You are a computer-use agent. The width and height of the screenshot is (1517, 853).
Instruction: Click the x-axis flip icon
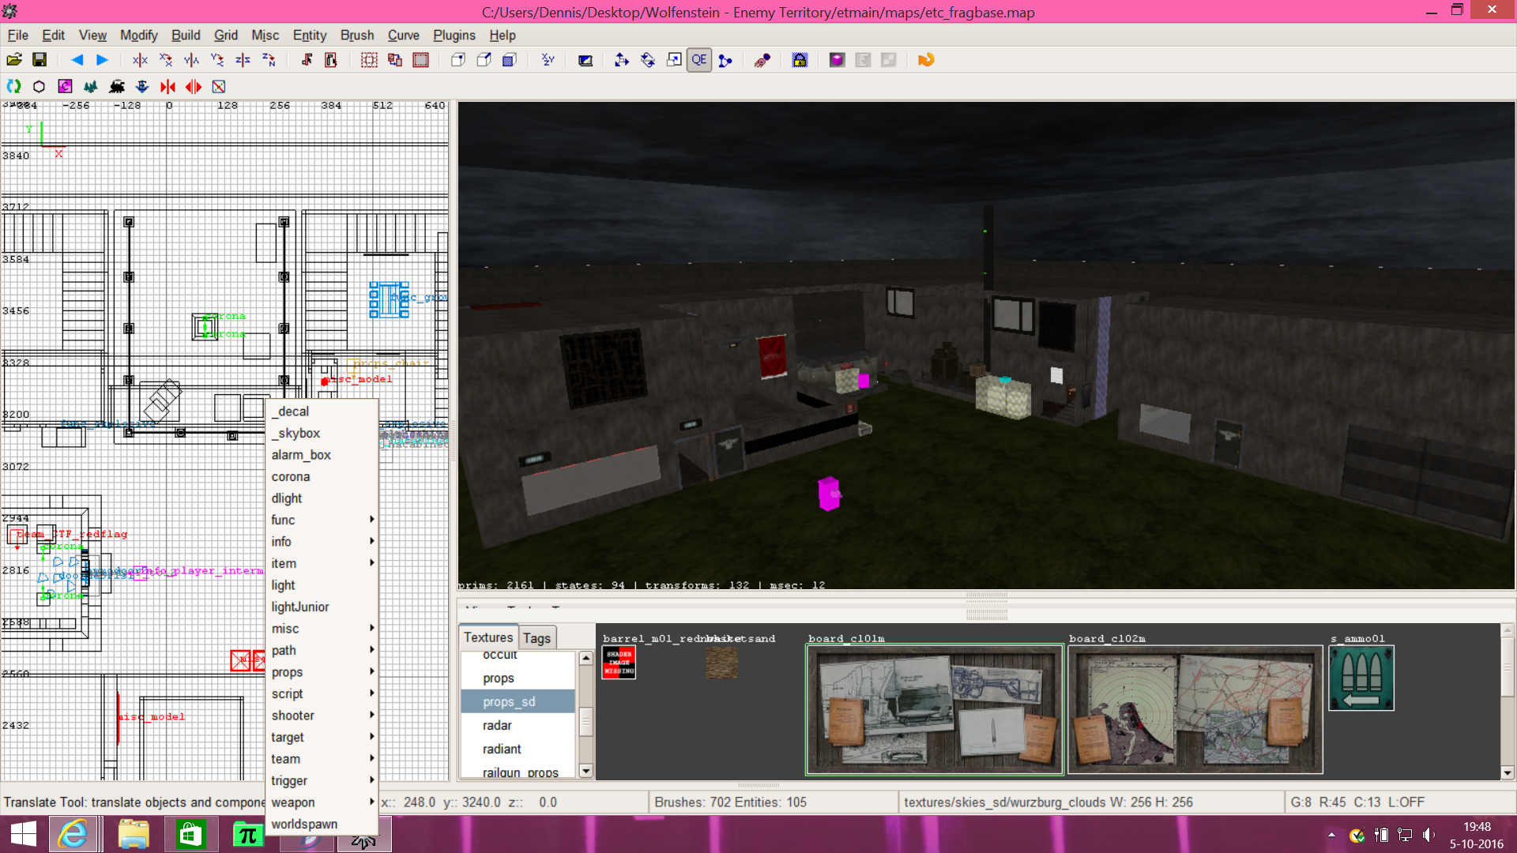coord(140,60)
